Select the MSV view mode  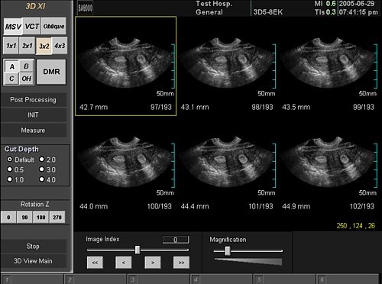(13, 26)
